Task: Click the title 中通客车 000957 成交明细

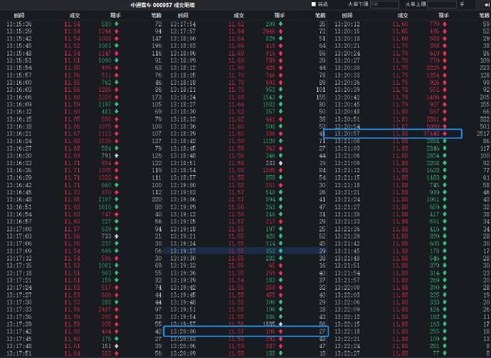Action: [162, 5]
